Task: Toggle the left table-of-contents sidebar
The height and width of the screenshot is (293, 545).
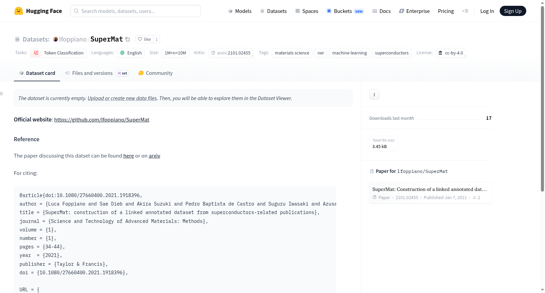Action: tap(1, 94)
